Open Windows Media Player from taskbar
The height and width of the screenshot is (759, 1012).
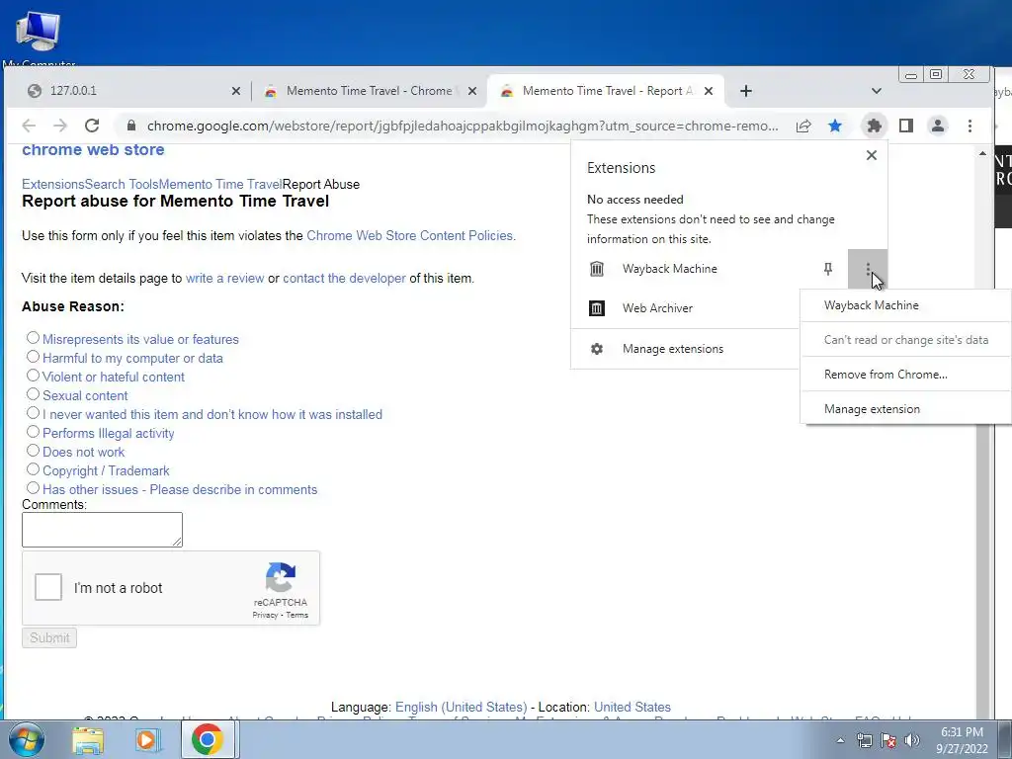pyautogui.click(x=147, y=740)
